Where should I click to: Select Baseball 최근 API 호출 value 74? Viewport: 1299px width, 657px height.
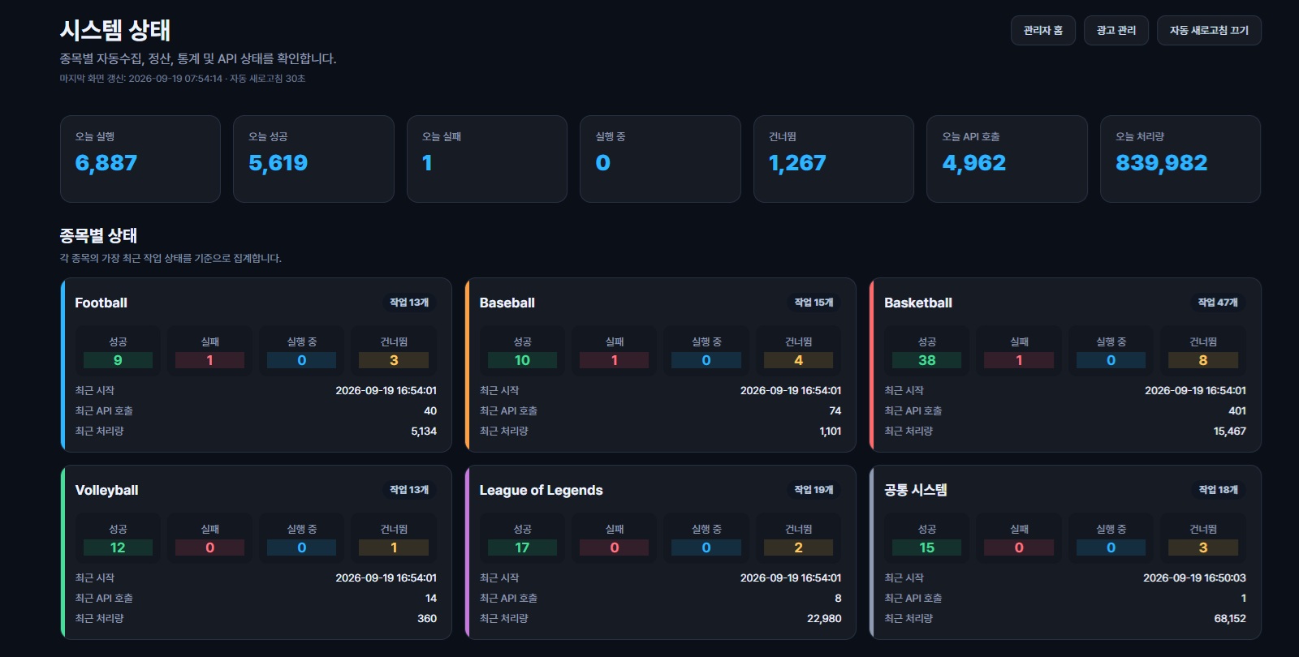[x=835, y=411]
